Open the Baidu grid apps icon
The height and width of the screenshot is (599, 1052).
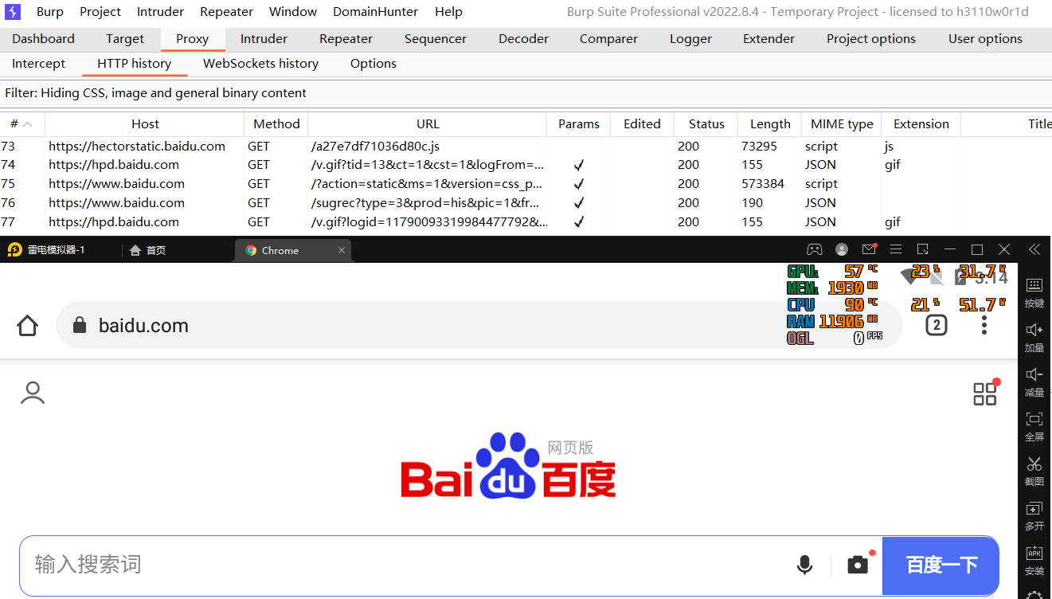coord(986,393)
